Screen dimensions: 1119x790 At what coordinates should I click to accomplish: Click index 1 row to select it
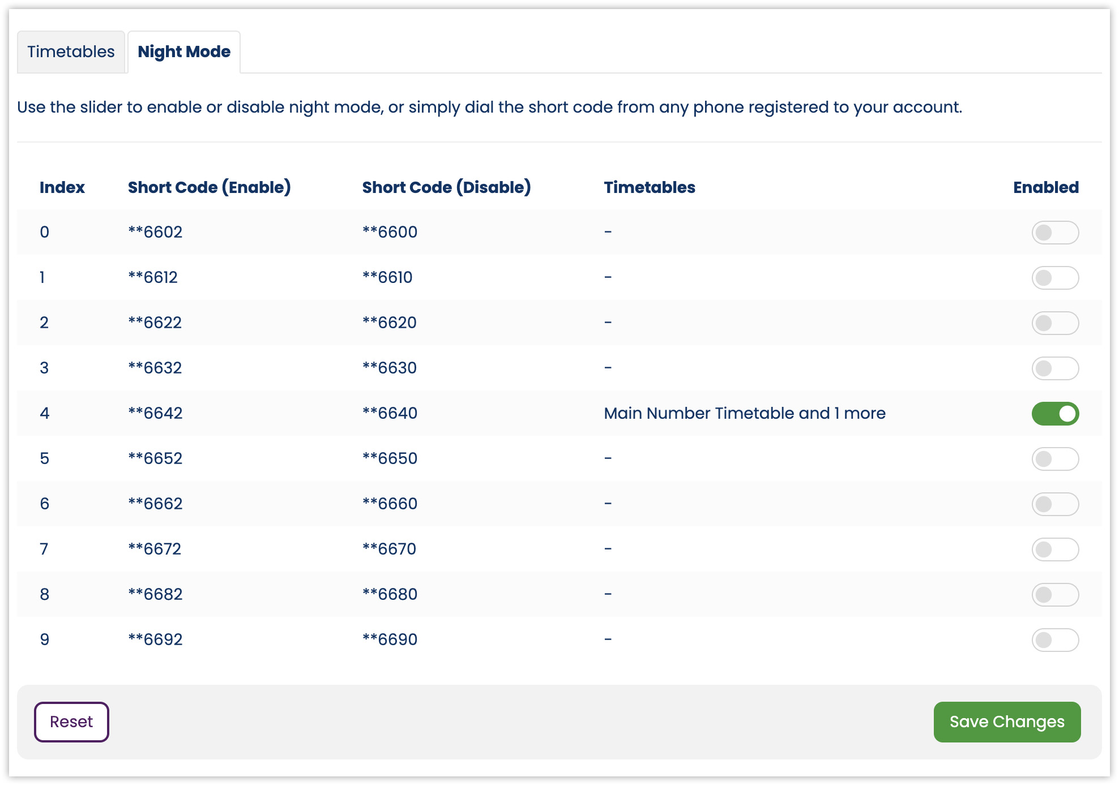(559, 278)
